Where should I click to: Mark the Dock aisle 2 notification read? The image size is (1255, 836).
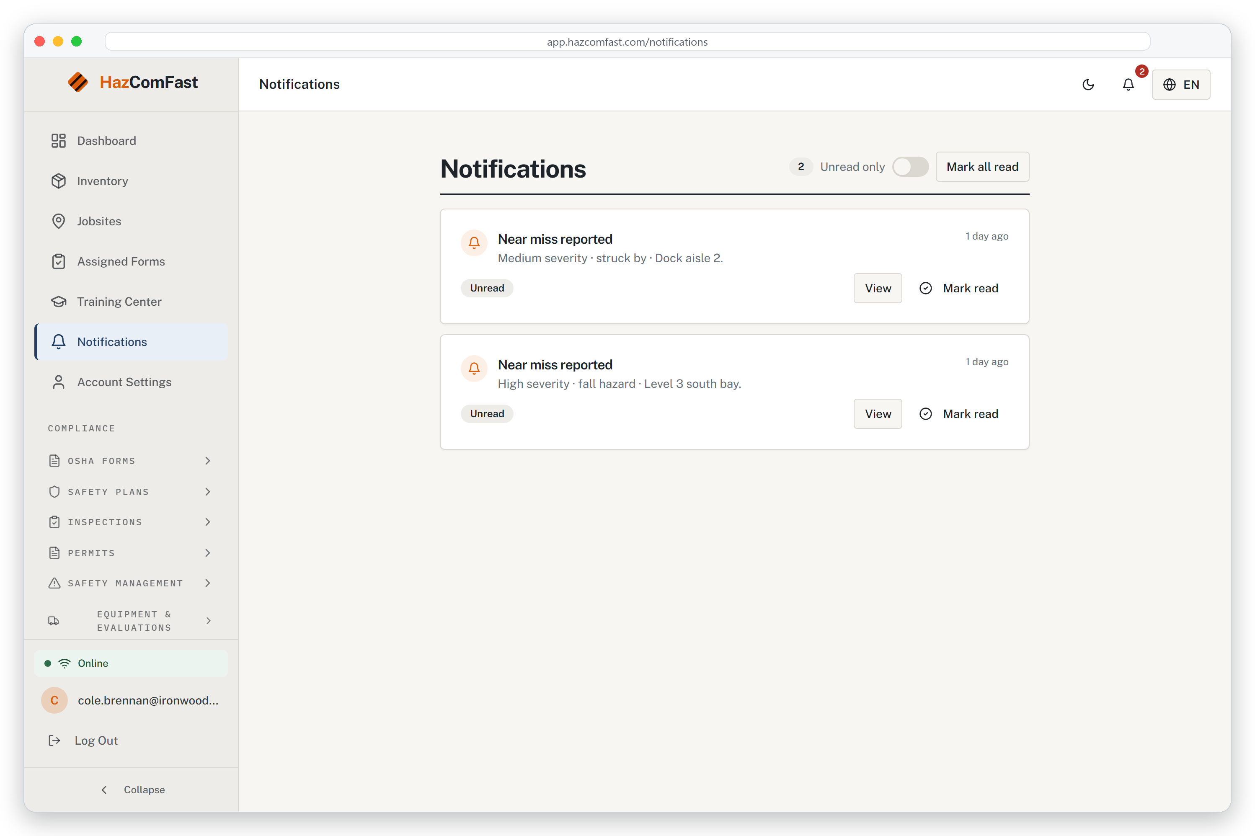pyautogui.click(x=958, y=288)
